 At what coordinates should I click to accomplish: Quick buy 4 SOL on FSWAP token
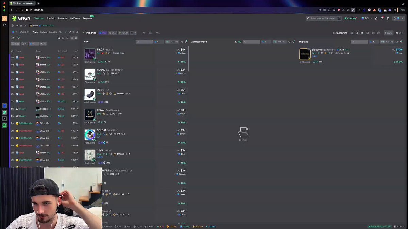coord(182,122)
